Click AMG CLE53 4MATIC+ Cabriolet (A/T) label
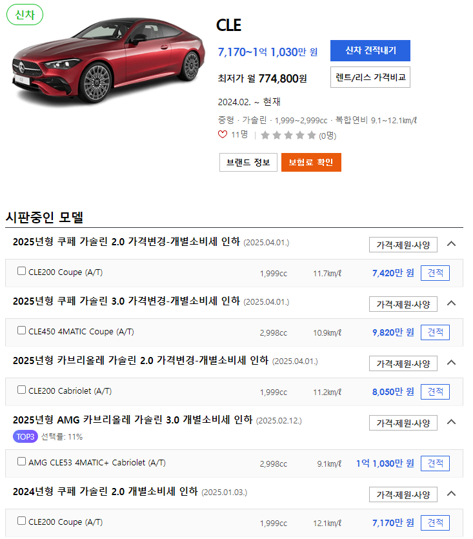Image resolution: width=473 pixels, height=539 pixels. point(97,463)
